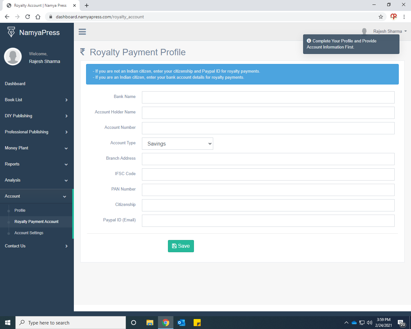Bookmark this page with star icon

point(381,17)
